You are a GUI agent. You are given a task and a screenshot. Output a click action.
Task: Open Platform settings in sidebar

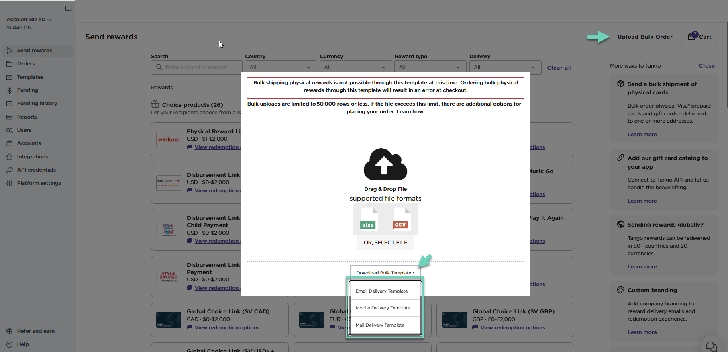point(39,183)
